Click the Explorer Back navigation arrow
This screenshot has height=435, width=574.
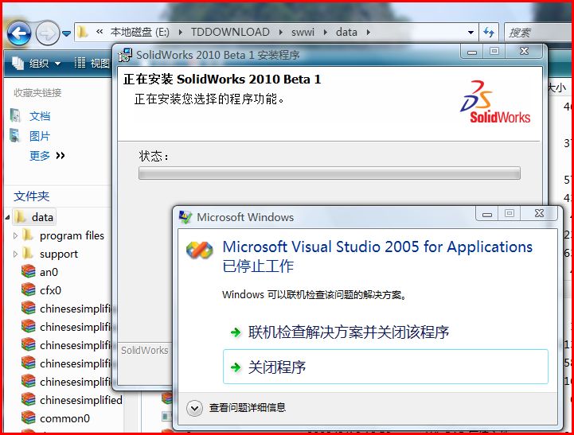(18, 33)
